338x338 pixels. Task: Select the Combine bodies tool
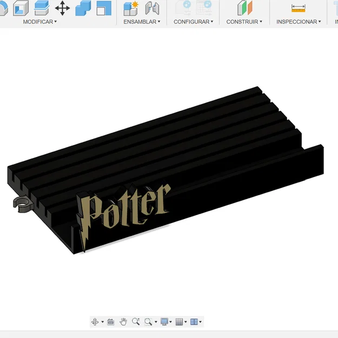click(x=83, y=8)
